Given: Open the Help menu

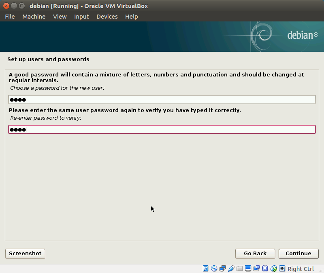Looking at the screenshot, I should click(x=131, y=17).
